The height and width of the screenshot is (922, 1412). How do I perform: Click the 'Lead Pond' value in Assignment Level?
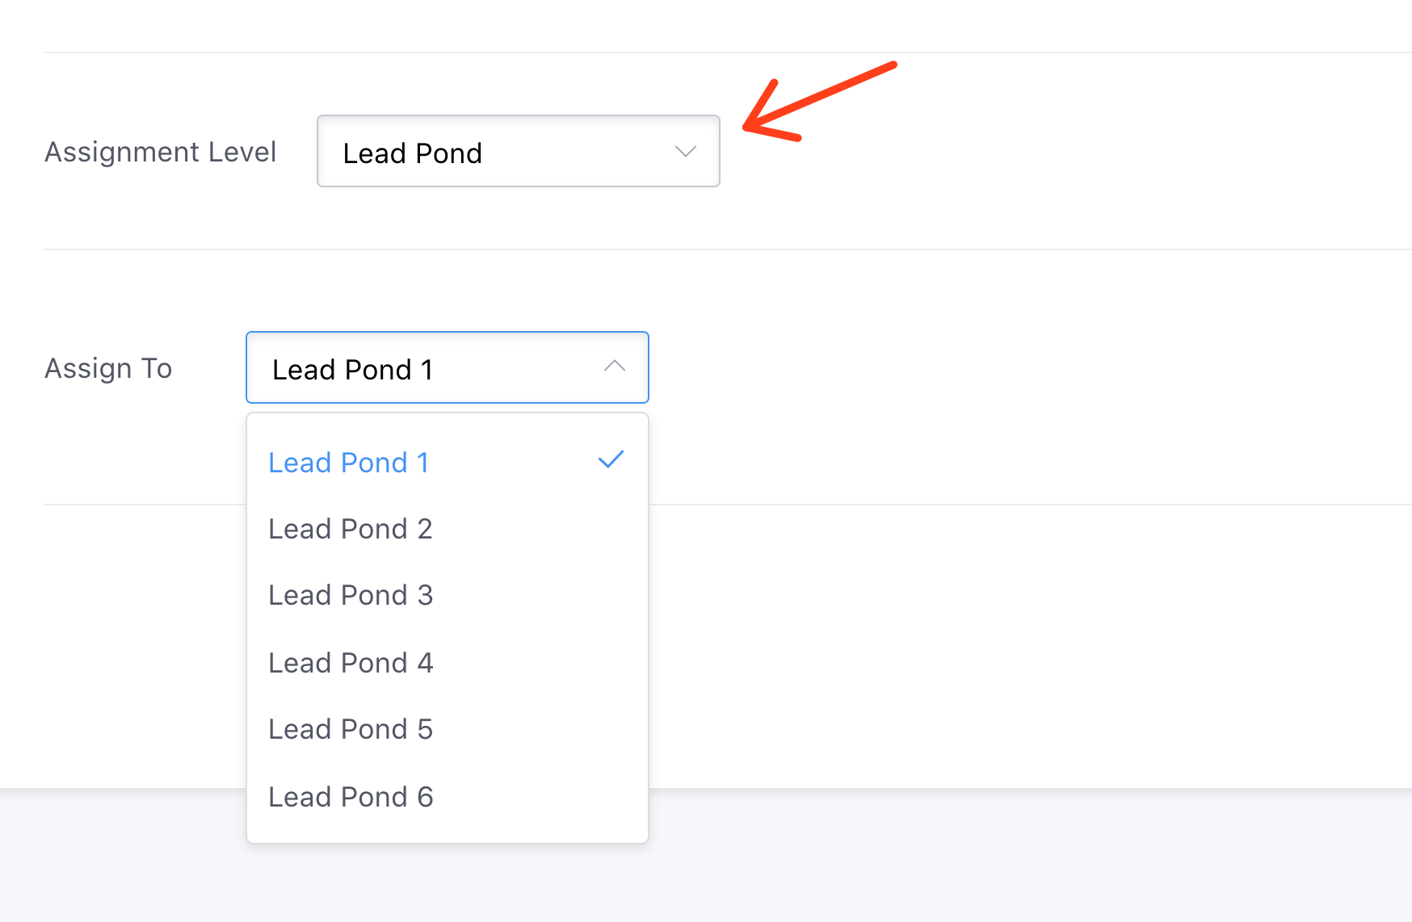412,153
